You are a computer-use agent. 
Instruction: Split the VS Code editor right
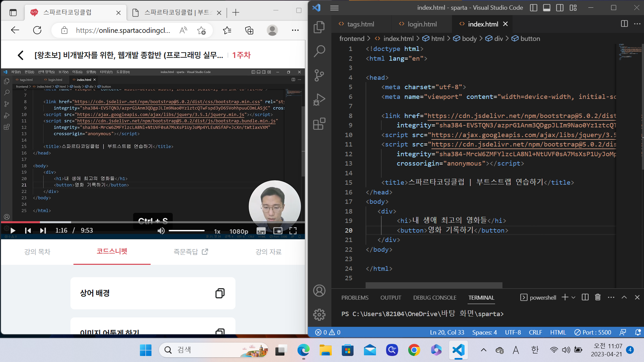point(624,24)
